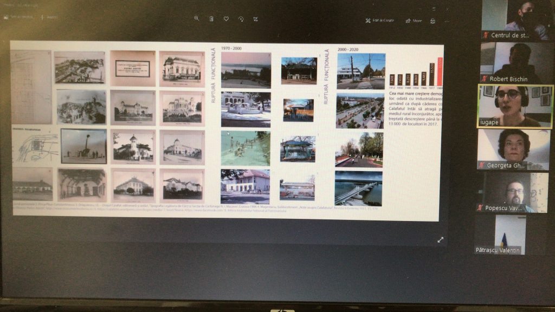555x312 pixels.
Task: Select Pătrașcu Valentin's video tile
Action: (x=510, y=233)
